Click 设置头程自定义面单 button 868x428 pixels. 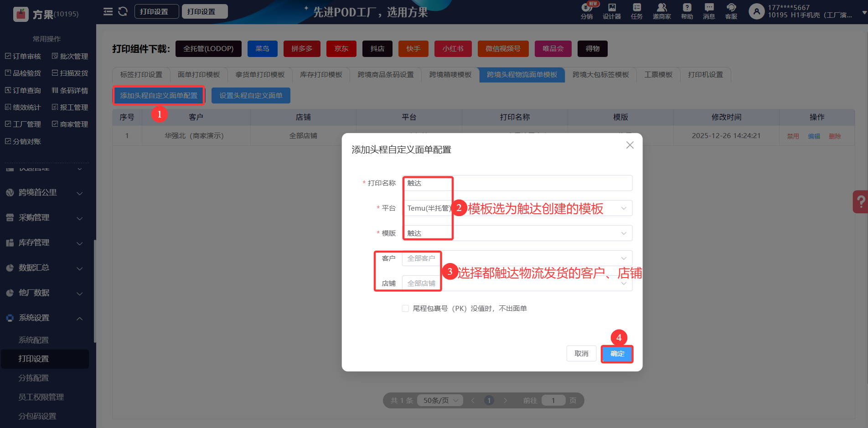[x=251, y=96]
